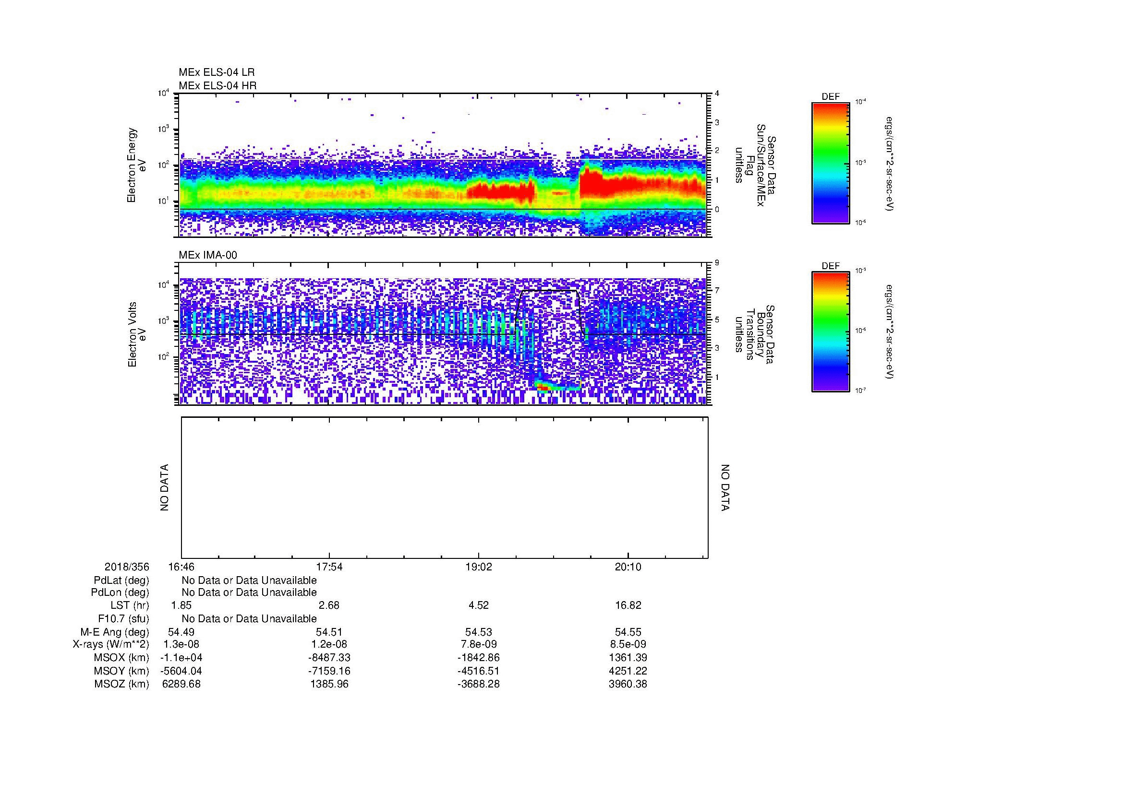Click the 'LST (hr)' row label
1123x793 pixels.
click(130, 605)
